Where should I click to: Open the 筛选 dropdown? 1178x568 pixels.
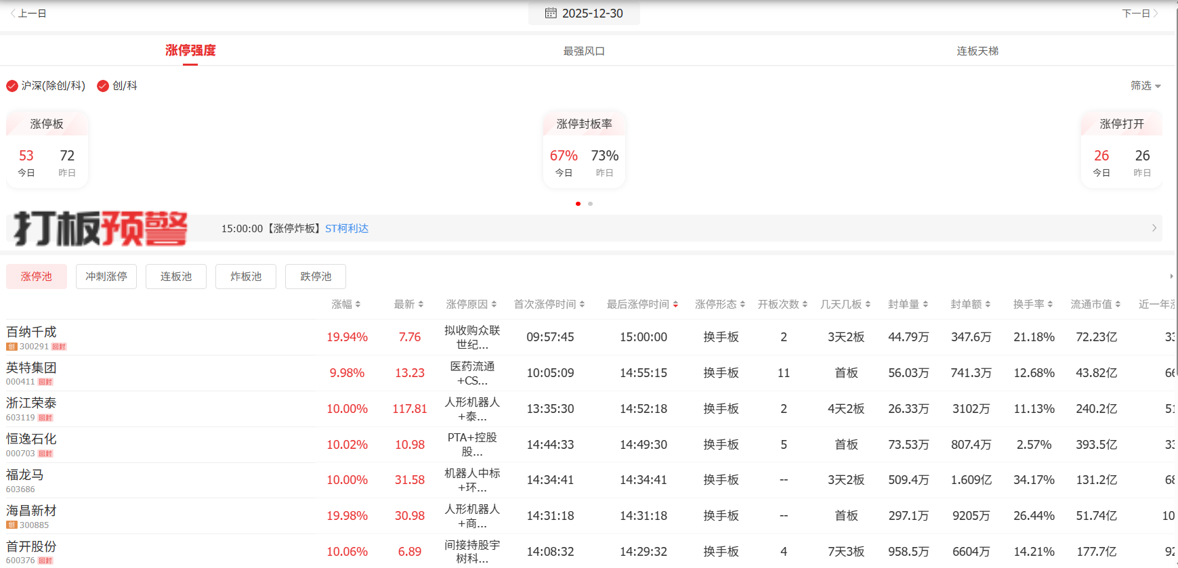tap(1145, 86)
